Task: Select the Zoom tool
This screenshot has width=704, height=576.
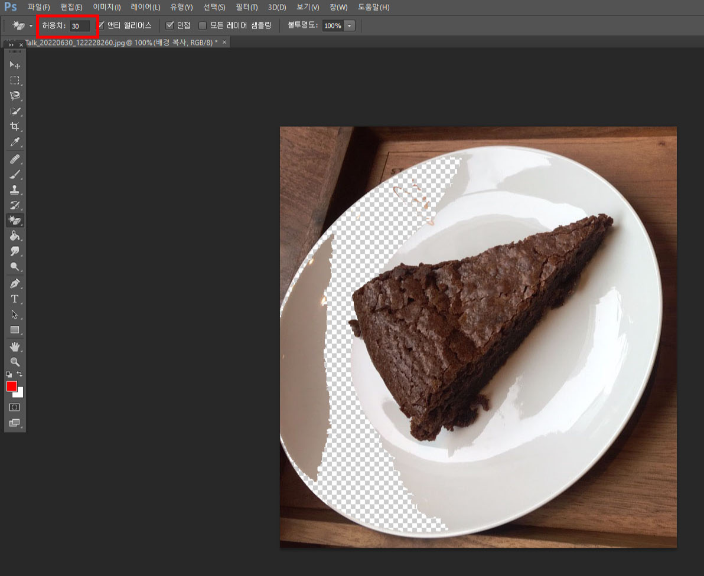Action: pos(15,362)
